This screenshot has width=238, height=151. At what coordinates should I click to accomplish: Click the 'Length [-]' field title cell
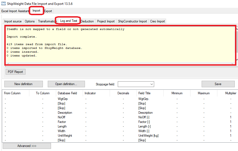coord(144,126)
